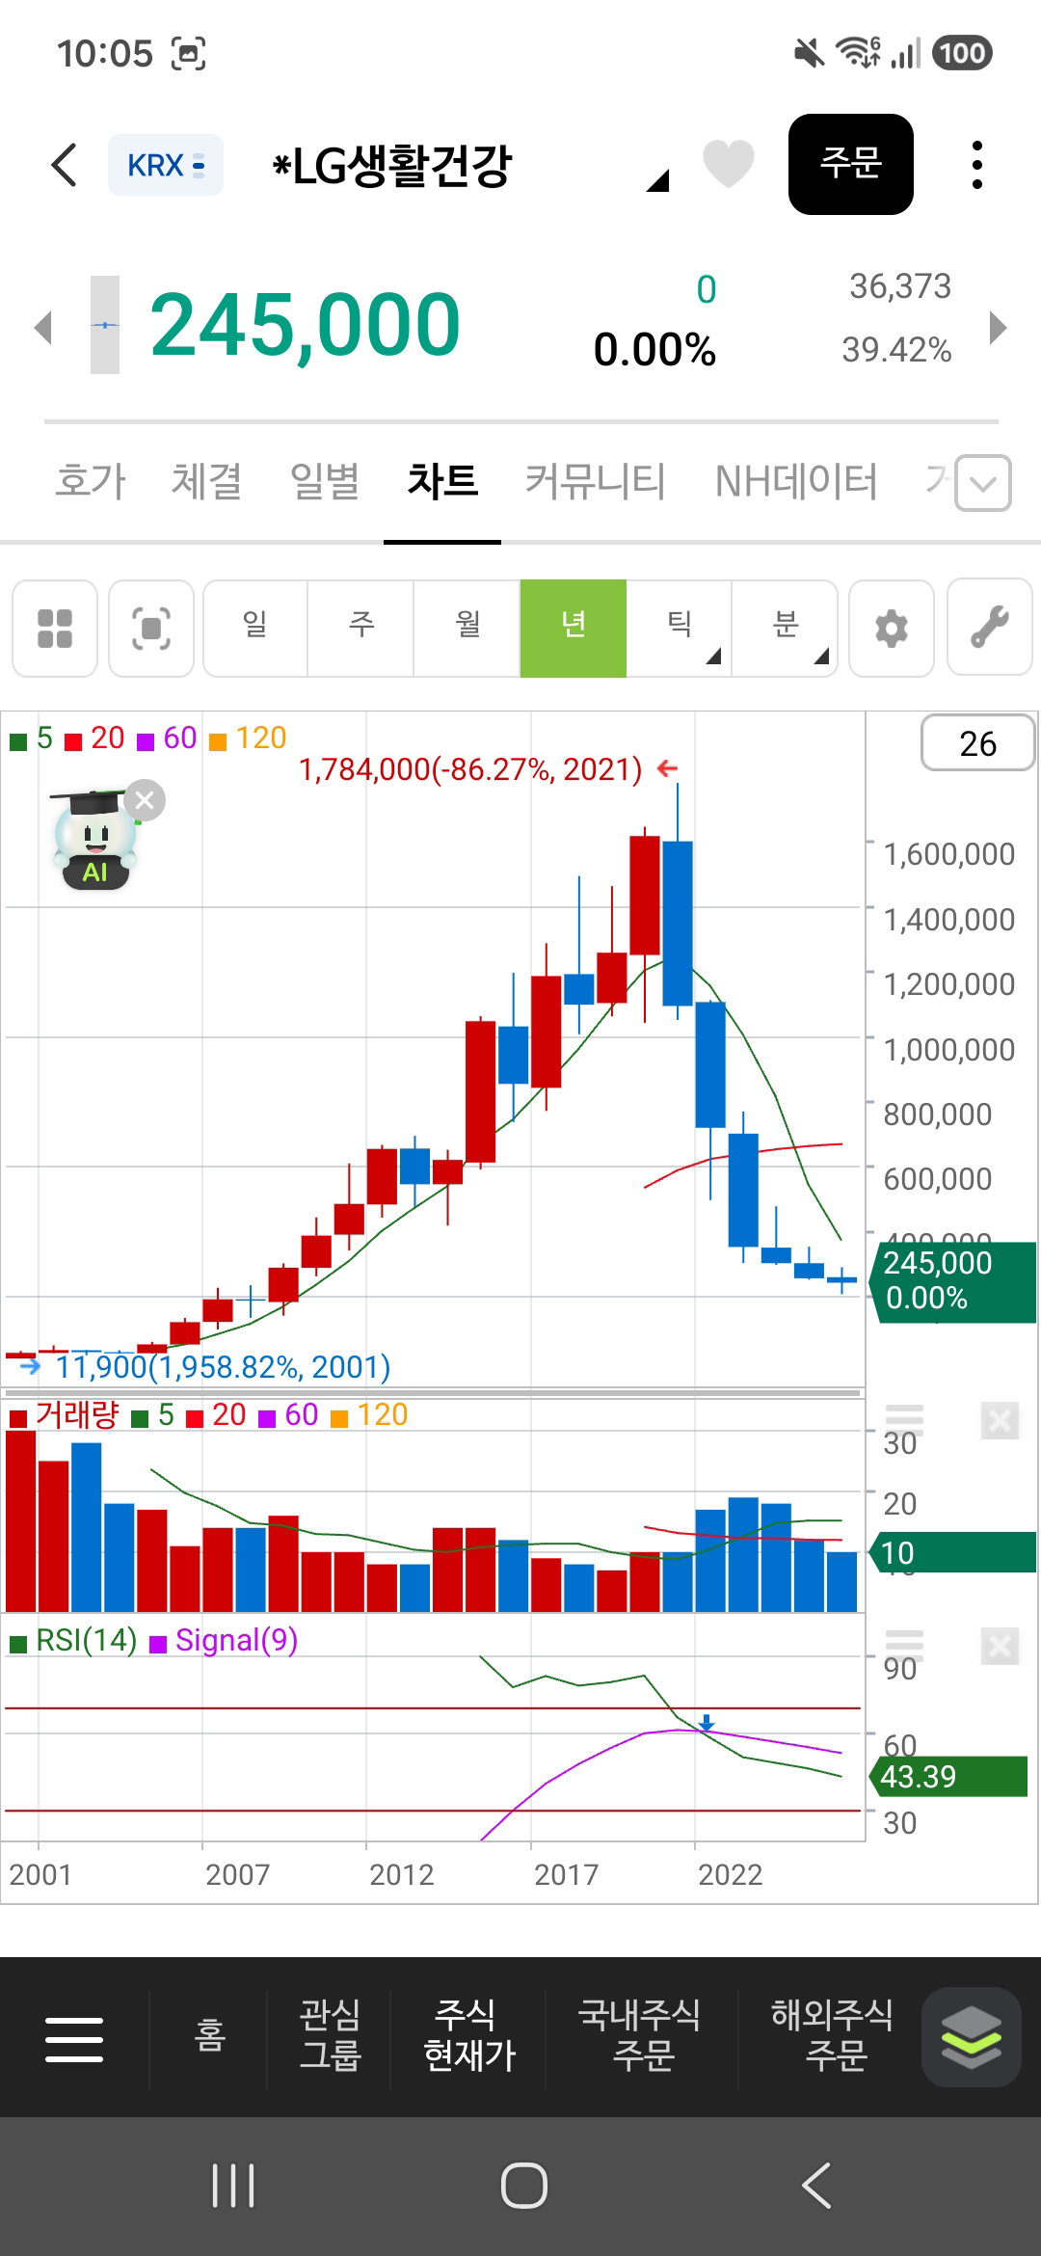Switch to the 체결 tab
The image size is (1041, 2256).
coord(206,480)
